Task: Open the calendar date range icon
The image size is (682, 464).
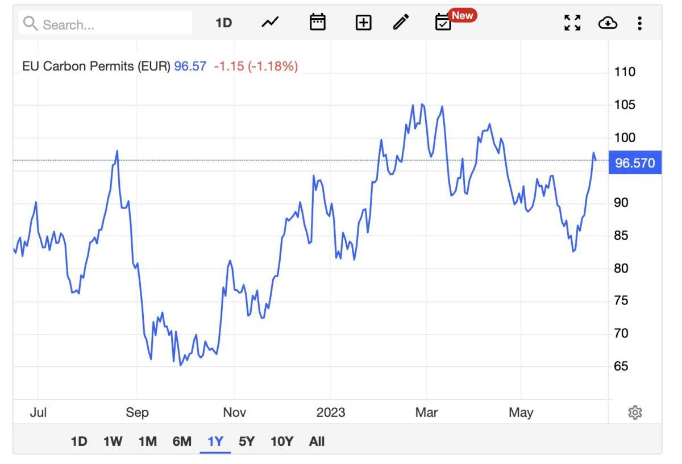Action: click(317, 22)
